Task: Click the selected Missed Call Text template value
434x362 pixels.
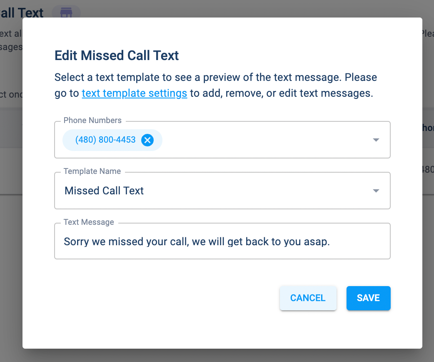Action: 104,191
